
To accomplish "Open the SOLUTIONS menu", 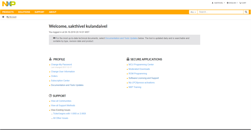I will point(24,12).
